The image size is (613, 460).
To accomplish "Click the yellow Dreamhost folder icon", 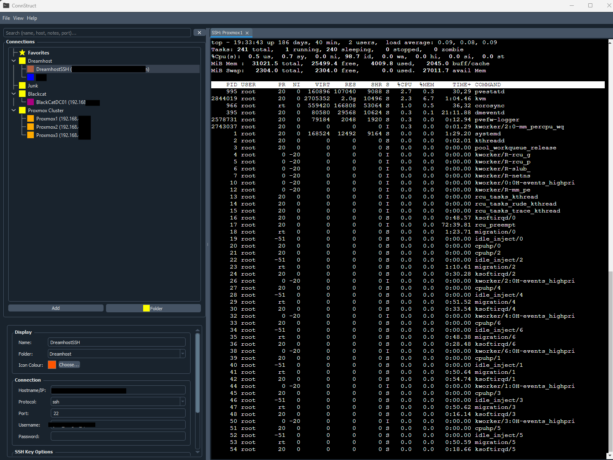I will pos(22,61).
